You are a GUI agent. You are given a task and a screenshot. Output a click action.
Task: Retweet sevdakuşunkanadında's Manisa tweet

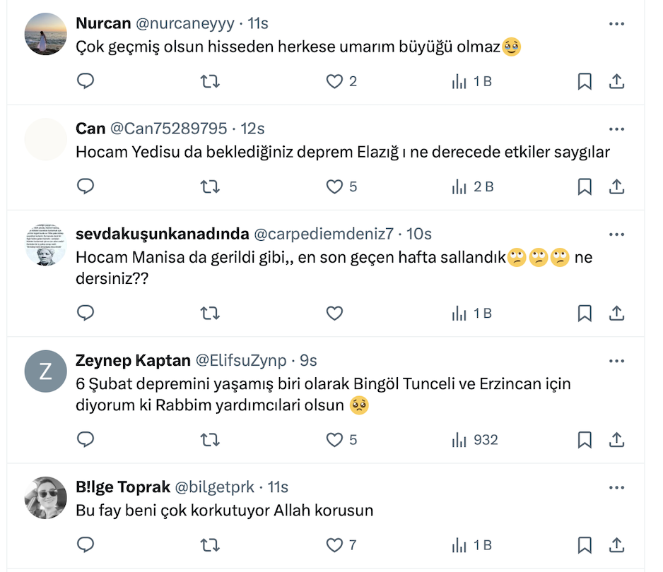(210, 313)
